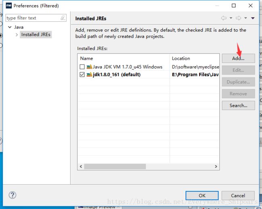The width and height of the screenshot is (262, 209).
Task: Clear the filter text with eraser icon
Action: pos(63,18)
